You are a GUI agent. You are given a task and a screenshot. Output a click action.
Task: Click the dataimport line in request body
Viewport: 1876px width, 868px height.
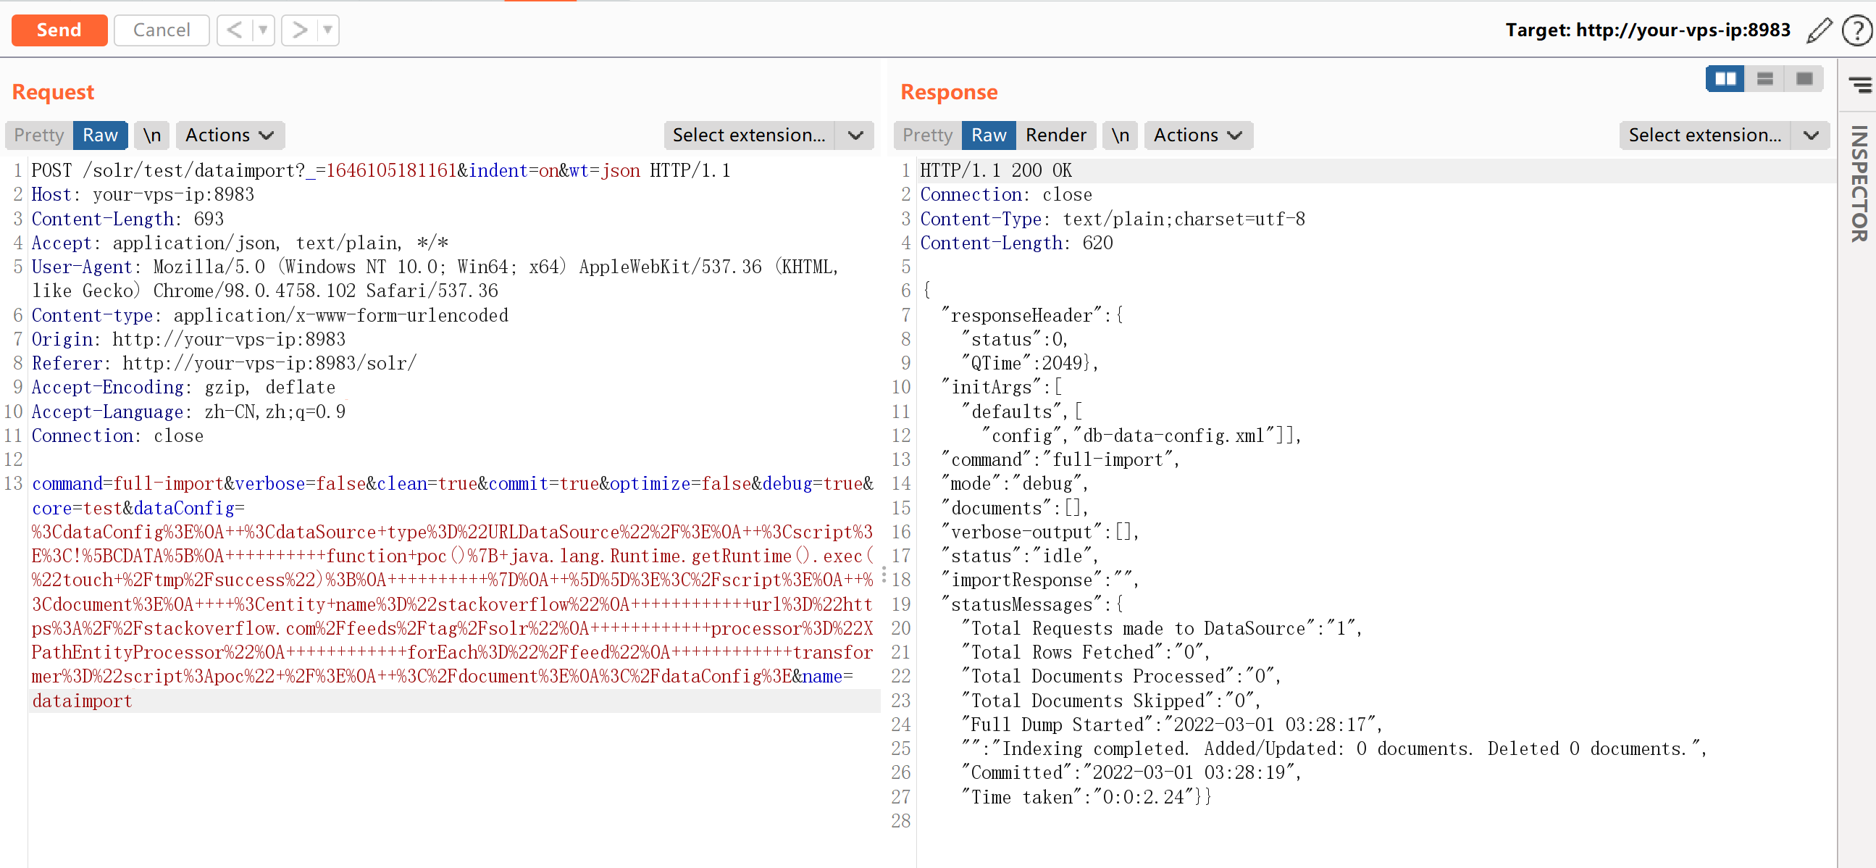pos(83,701)
